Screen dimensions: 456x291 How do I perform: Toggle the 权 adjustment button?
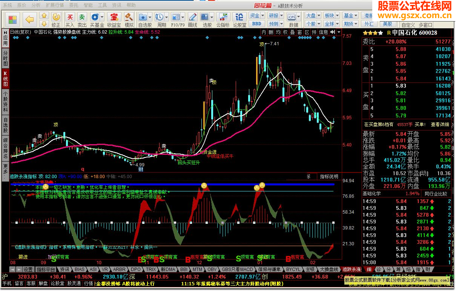285,32
